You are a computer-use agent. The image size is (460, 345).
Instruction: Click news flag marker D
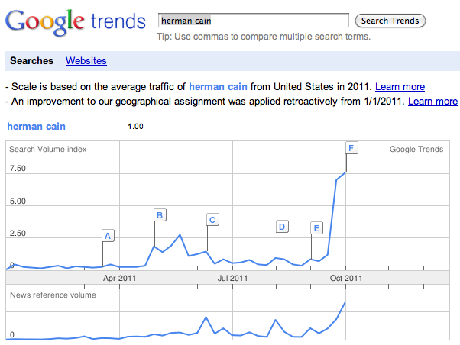(x=282, y=227)
